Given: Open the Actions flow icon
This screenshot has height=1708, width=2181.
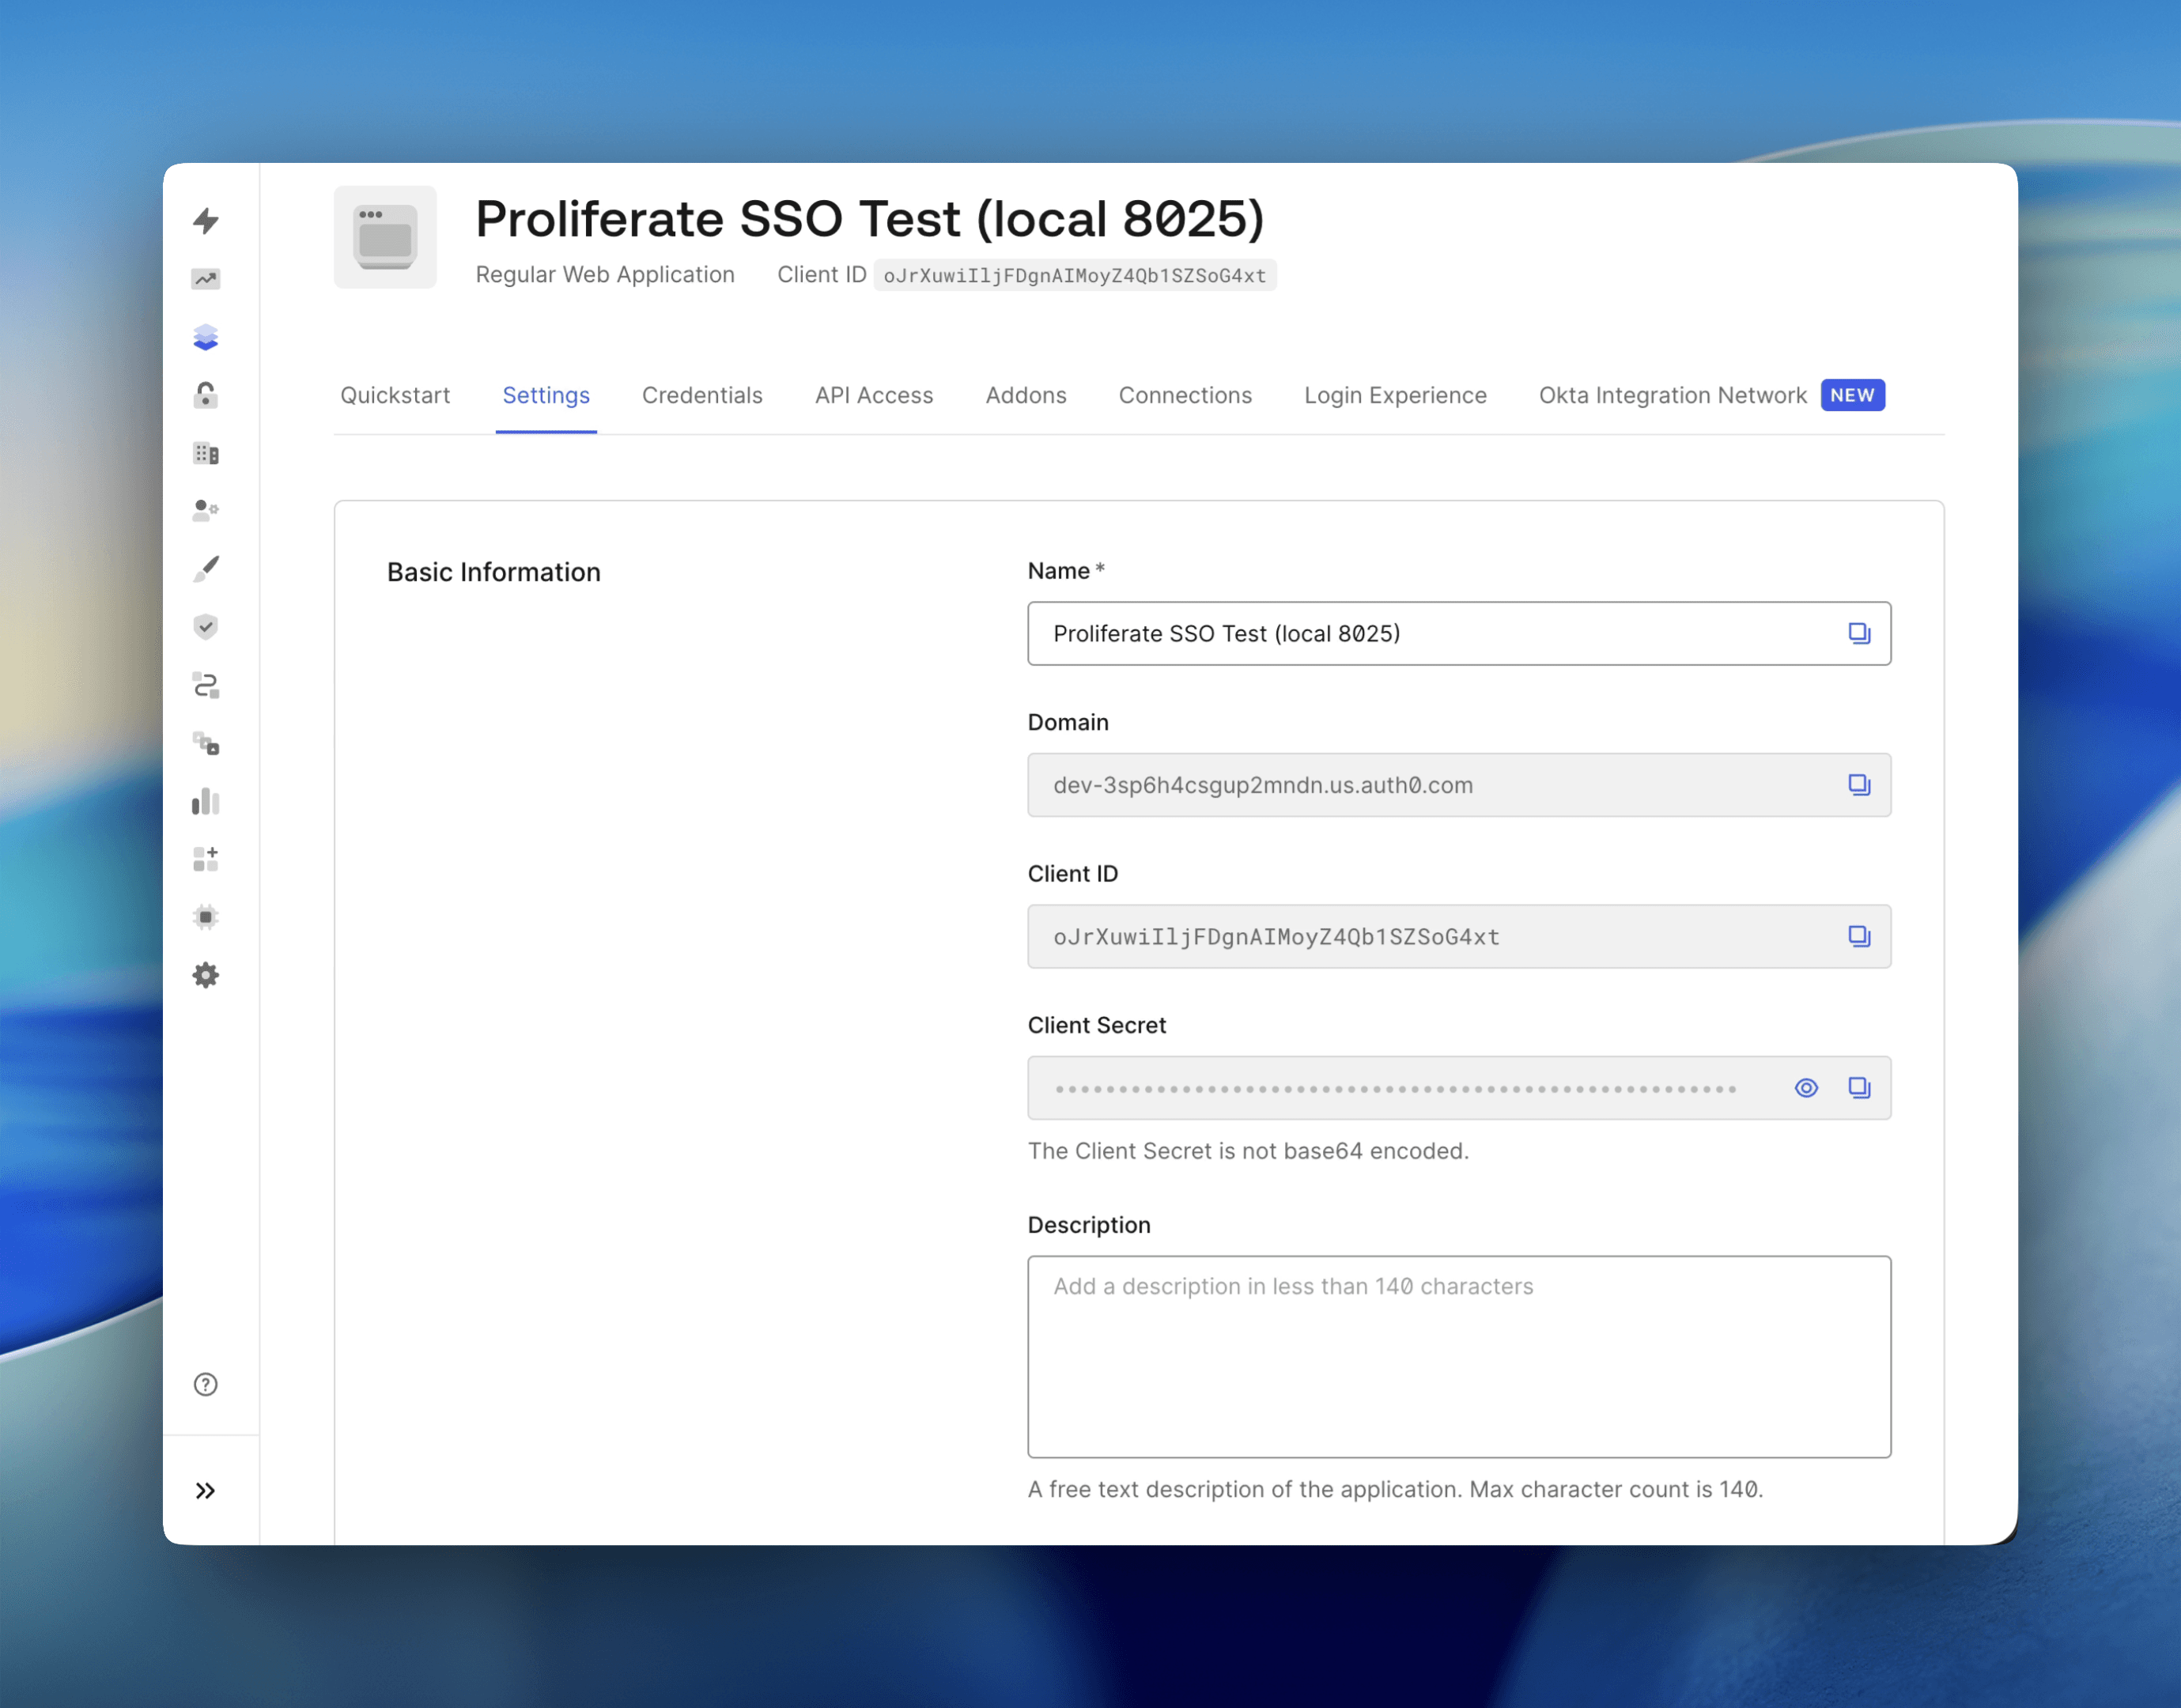Looking at the screenshot, I should point(206,685).
